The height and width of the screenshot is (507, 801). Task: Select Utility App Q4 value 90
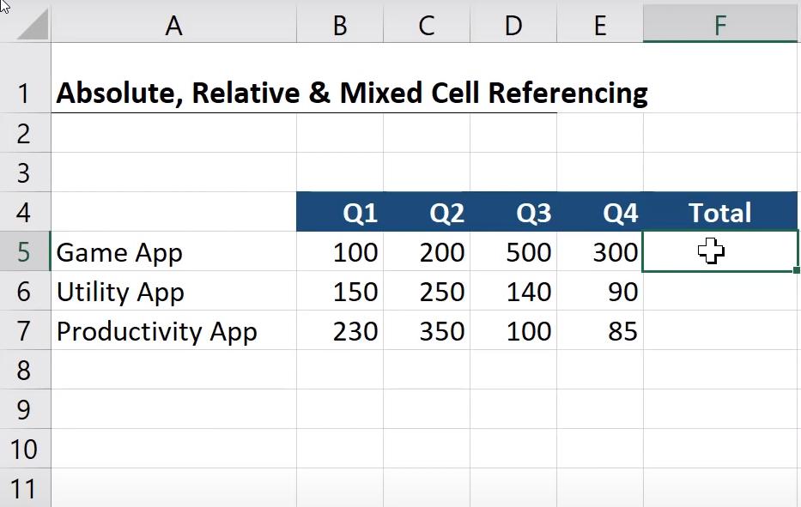point(600,291)
